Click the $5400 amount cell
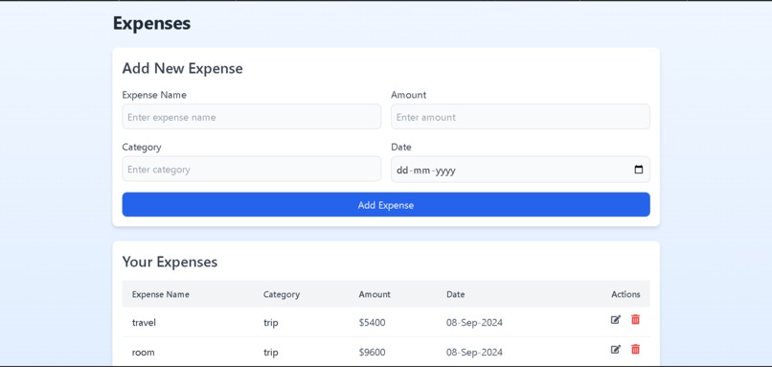 373,323
